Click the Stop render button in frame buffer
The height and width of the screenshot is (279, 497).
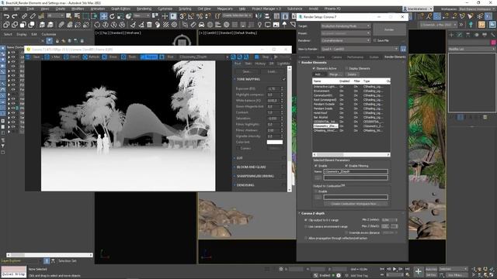point(263,57)
